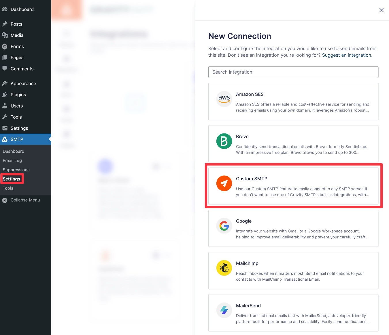Choose the Mailchimp integration title
This screenshot has width=389, height=335.
coord(247,263)
